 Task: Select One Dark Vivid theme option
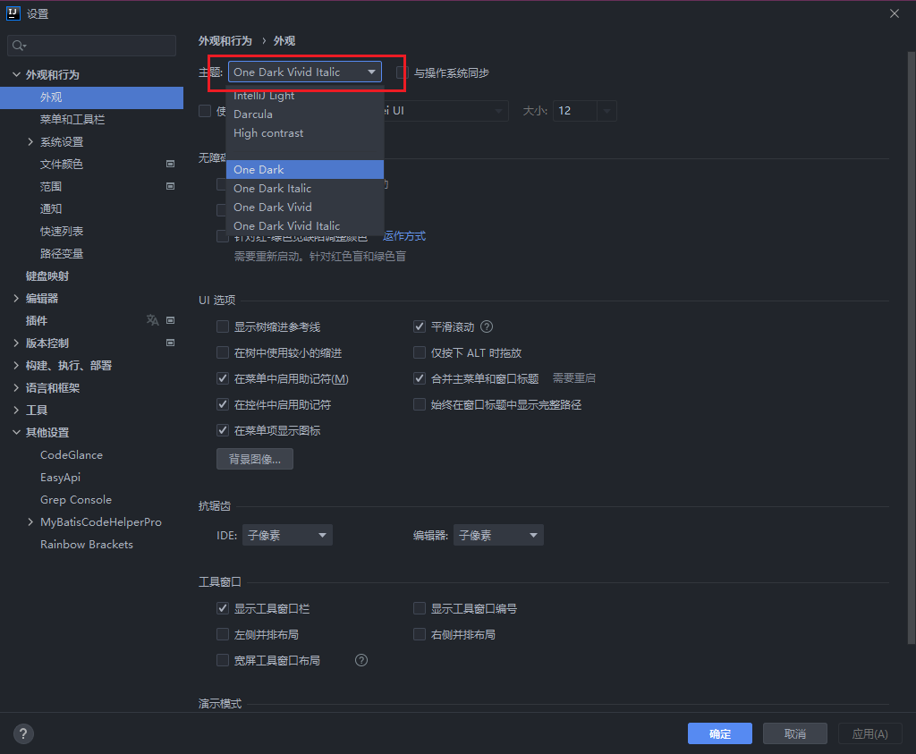[x=305, y=207]
